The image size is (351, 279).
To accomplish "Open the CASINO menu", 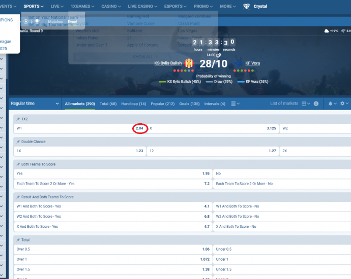I will (111, 6).
